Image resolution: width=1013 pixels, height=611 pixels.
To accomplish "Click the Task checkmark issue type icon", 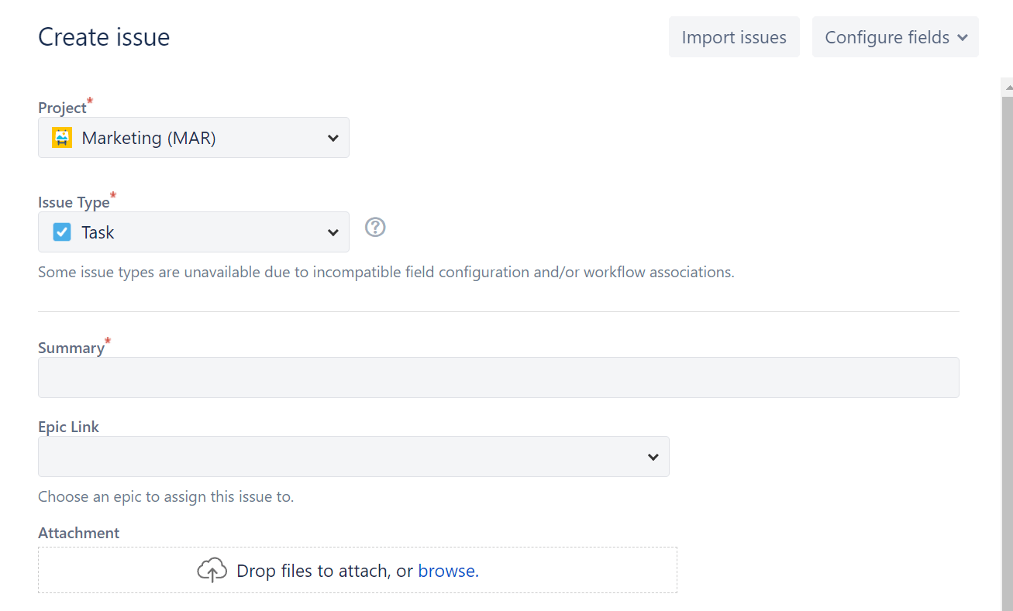I will (62, 232).
